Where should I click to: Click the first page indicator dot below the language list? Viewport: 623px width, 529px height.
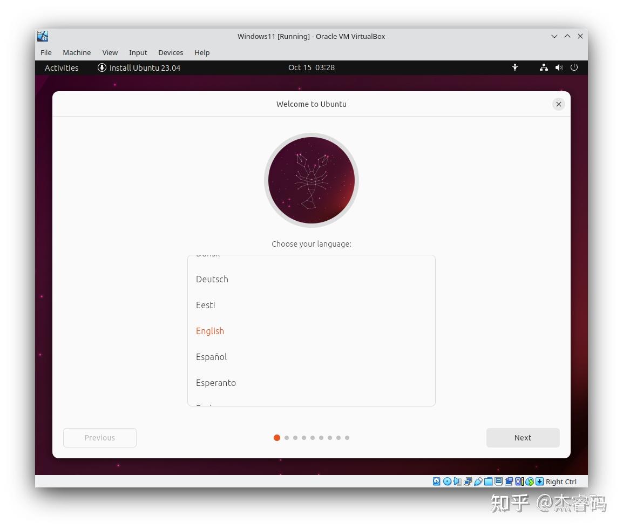(277, 438)
